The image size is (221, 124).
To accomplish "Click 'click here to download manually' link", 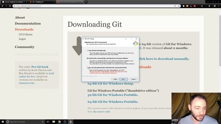I will 164,59.
